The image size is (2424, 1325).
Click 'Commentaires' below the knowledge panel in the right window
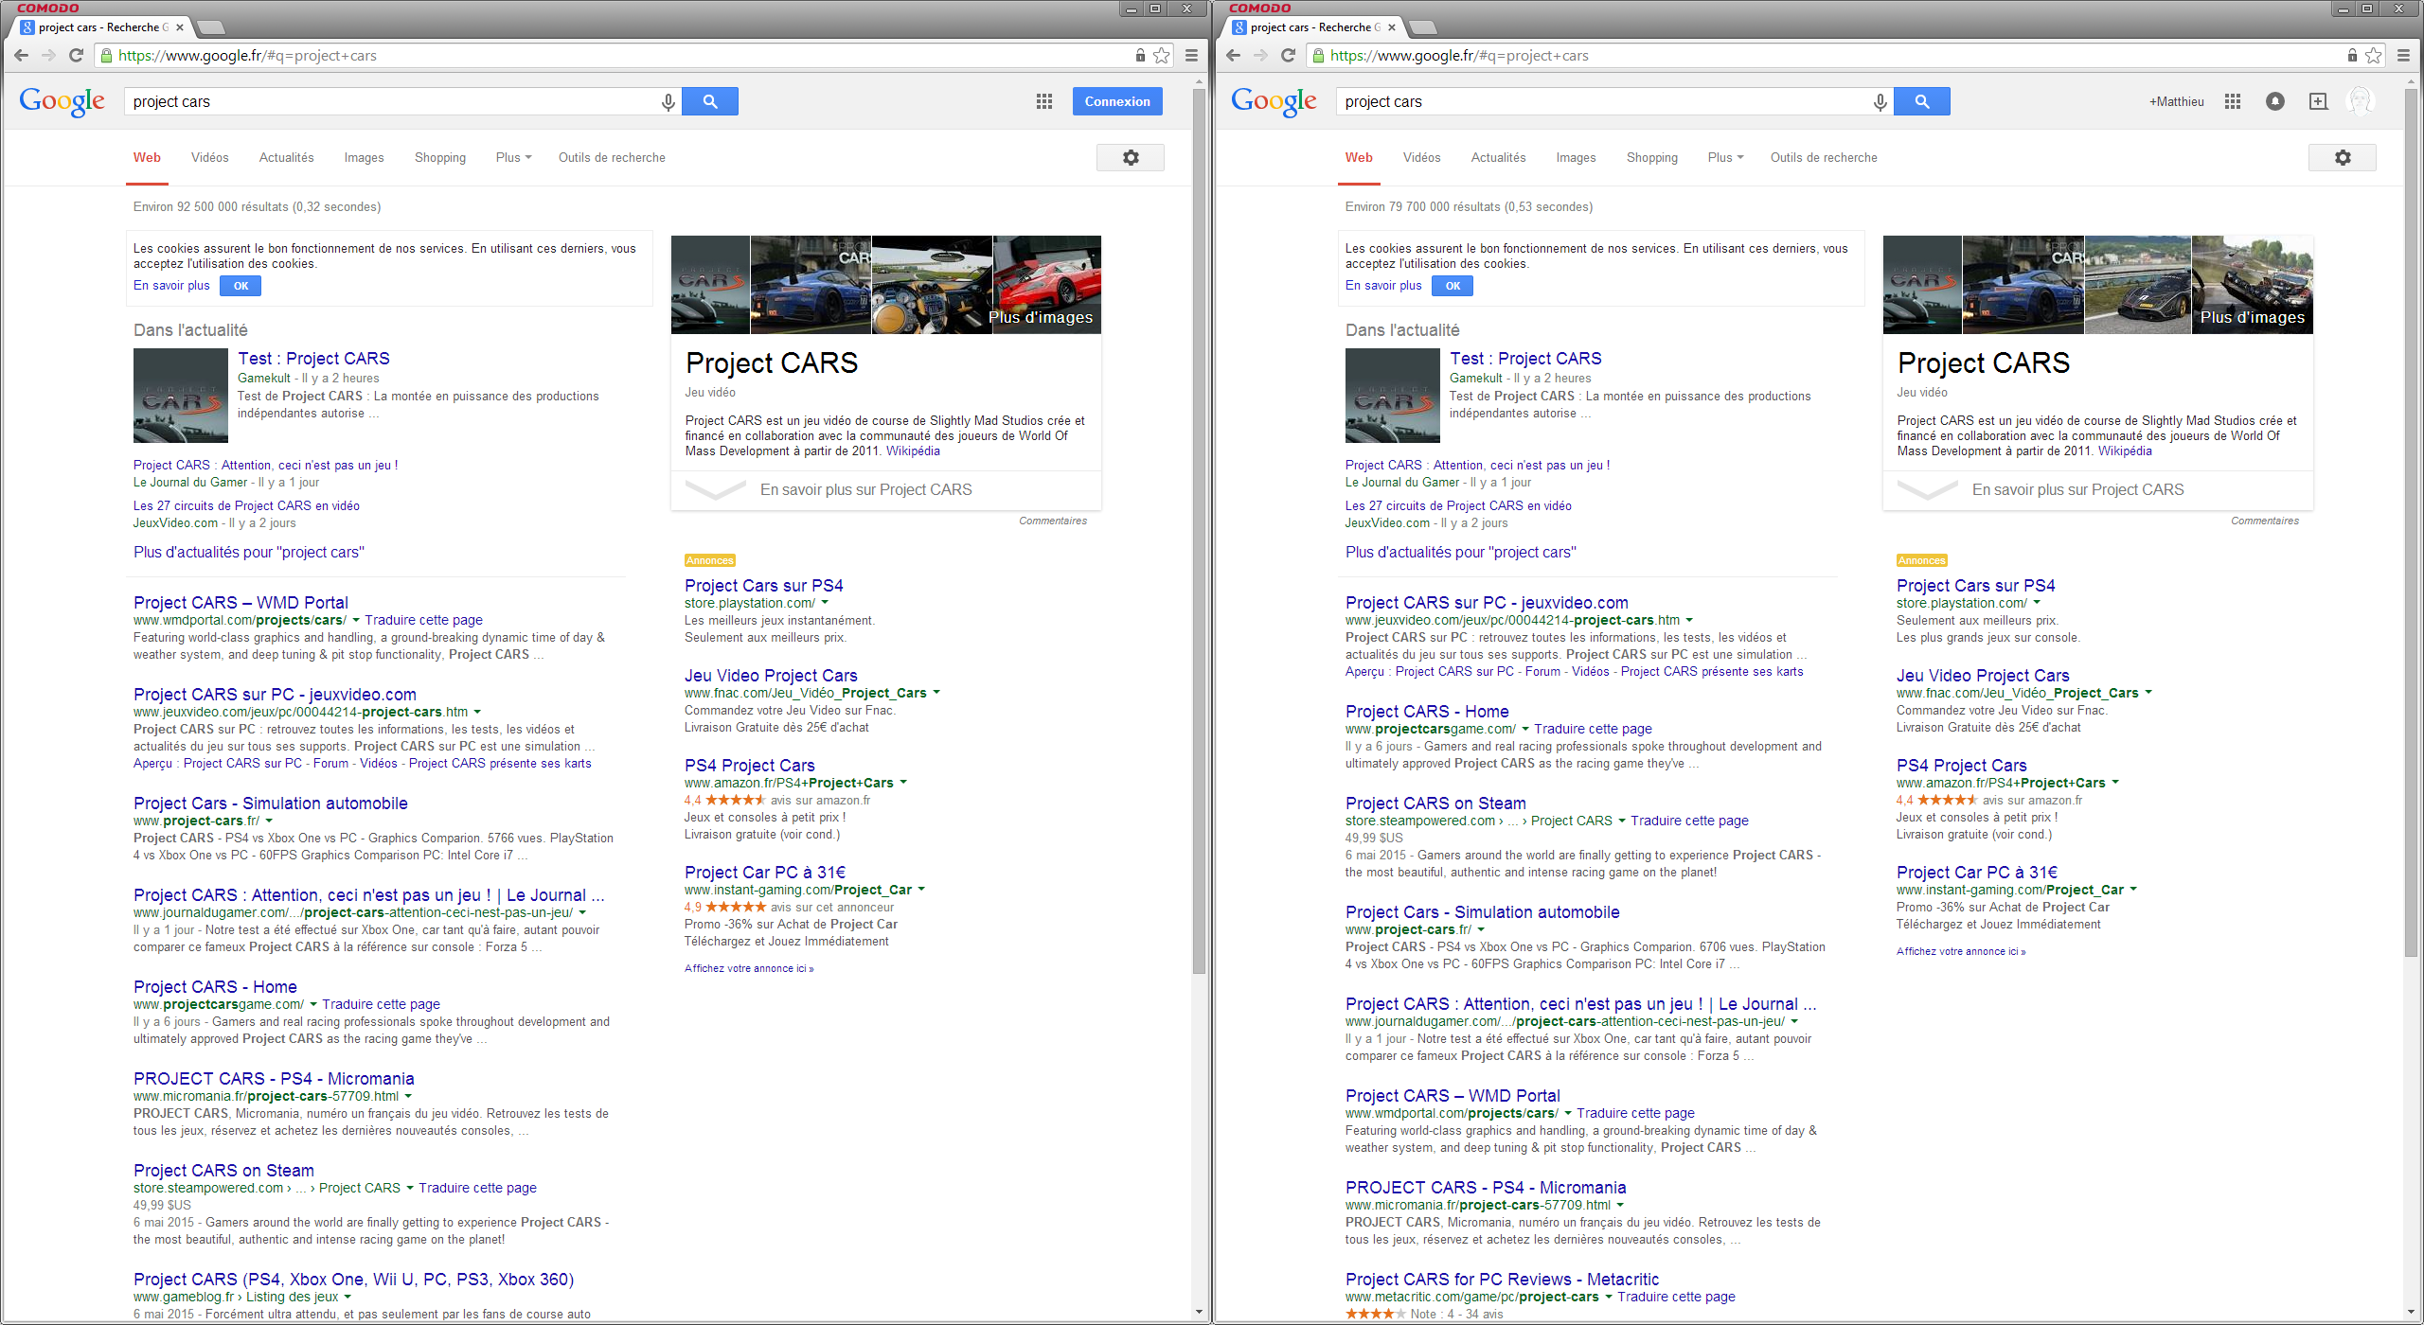(2264, 521)
